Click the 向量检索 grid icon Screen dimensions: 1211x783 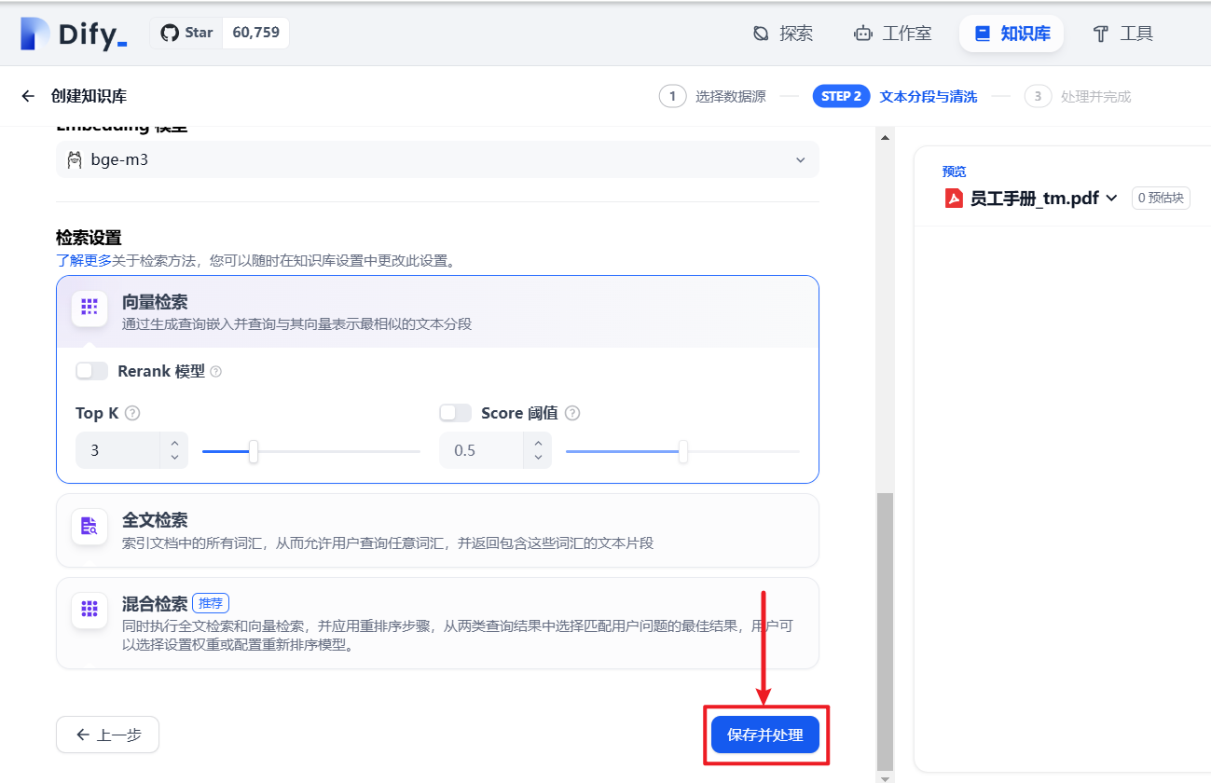89,307
